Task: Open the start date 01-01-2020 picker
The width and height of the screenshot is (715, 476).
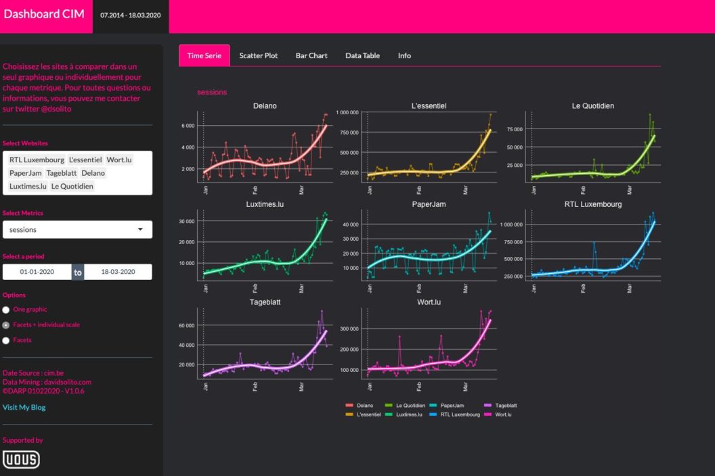Action: point(37,272)
